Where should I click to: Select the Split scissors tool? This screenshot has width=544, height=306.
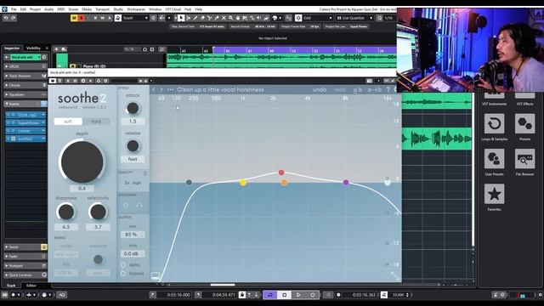point(210,18)
